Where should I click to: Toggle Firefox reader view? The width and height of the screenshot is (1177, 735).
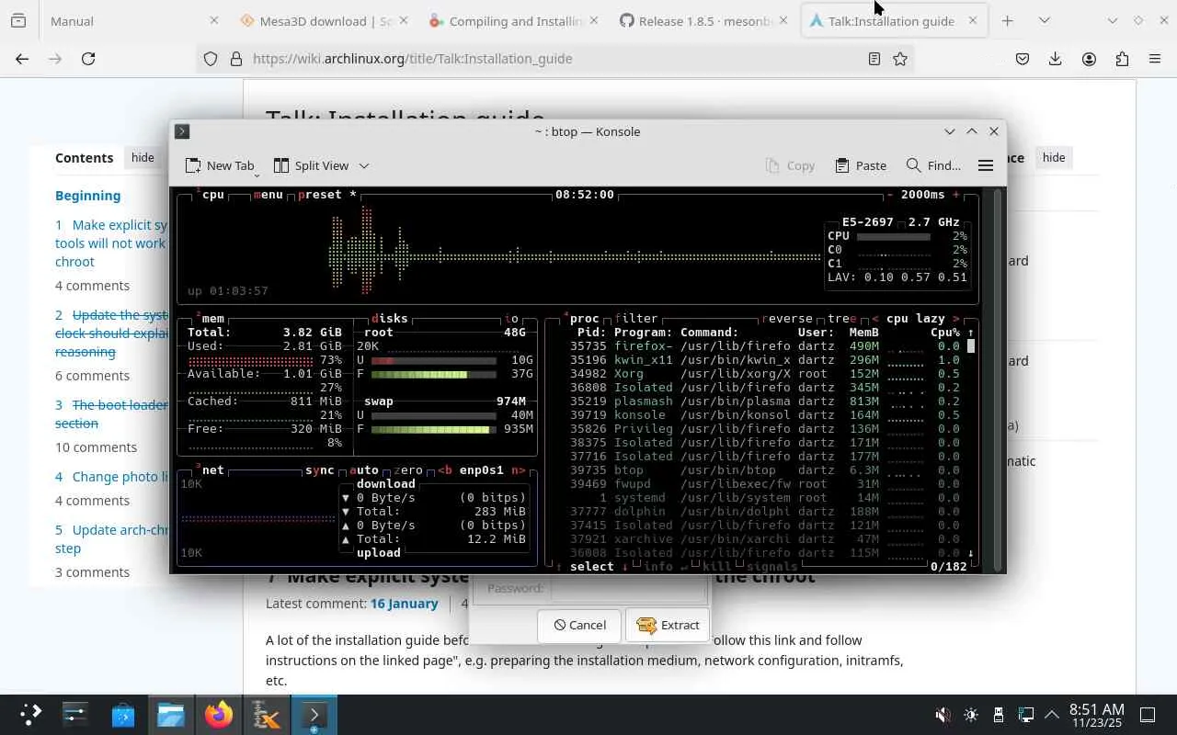tap(874, 59)
